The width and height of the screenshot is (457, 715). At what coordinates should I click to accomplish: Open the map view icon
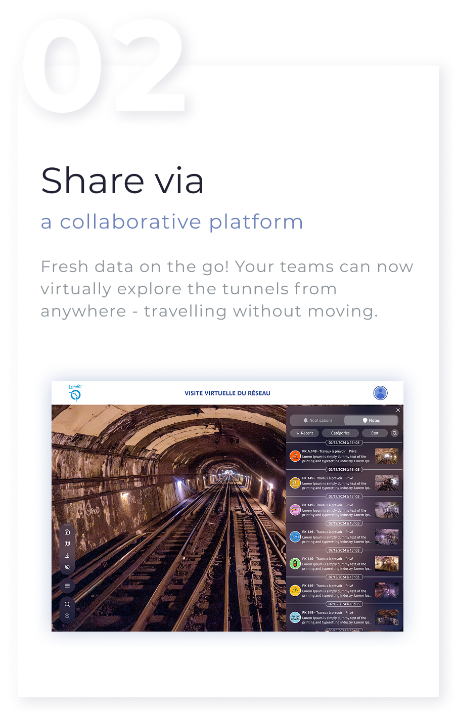click(x=67, y=544)
